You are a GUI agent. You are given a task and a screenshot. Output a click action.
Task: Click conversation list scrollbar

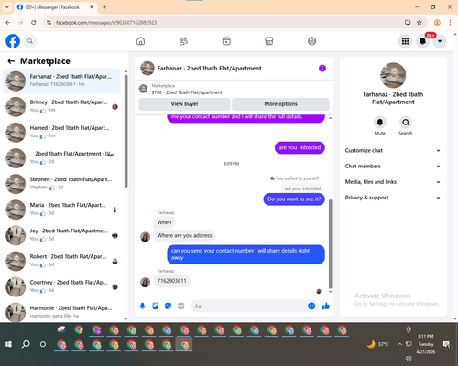tap(125, 131)
